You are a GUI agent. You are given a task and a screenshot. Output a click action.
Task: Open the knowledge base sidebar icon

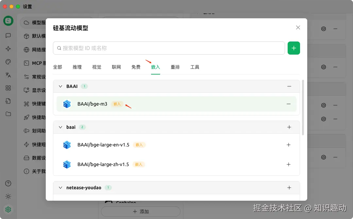[8, 101]
